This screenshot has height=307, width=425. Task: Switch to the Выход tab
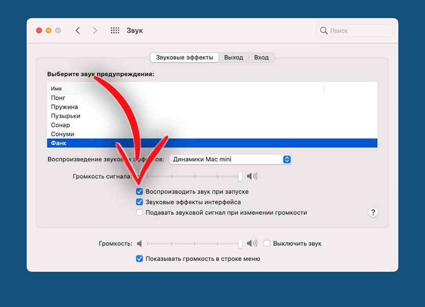[x=234, y=58]
